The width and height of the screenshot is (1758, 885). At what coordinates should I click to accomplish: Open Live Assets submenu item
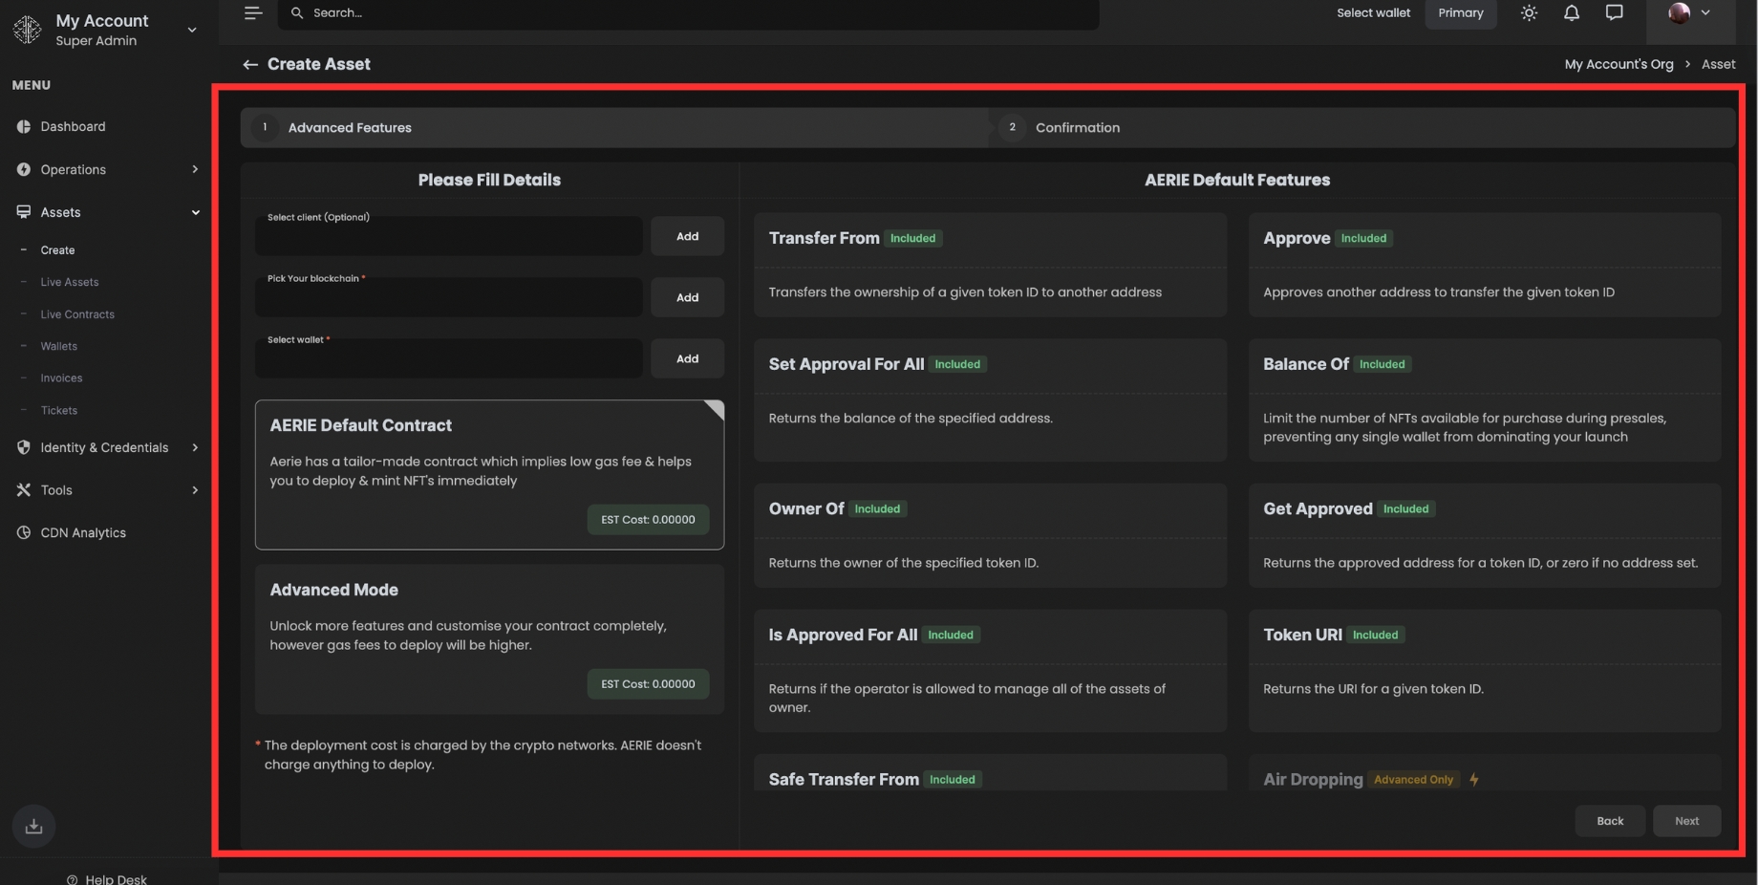70,283
